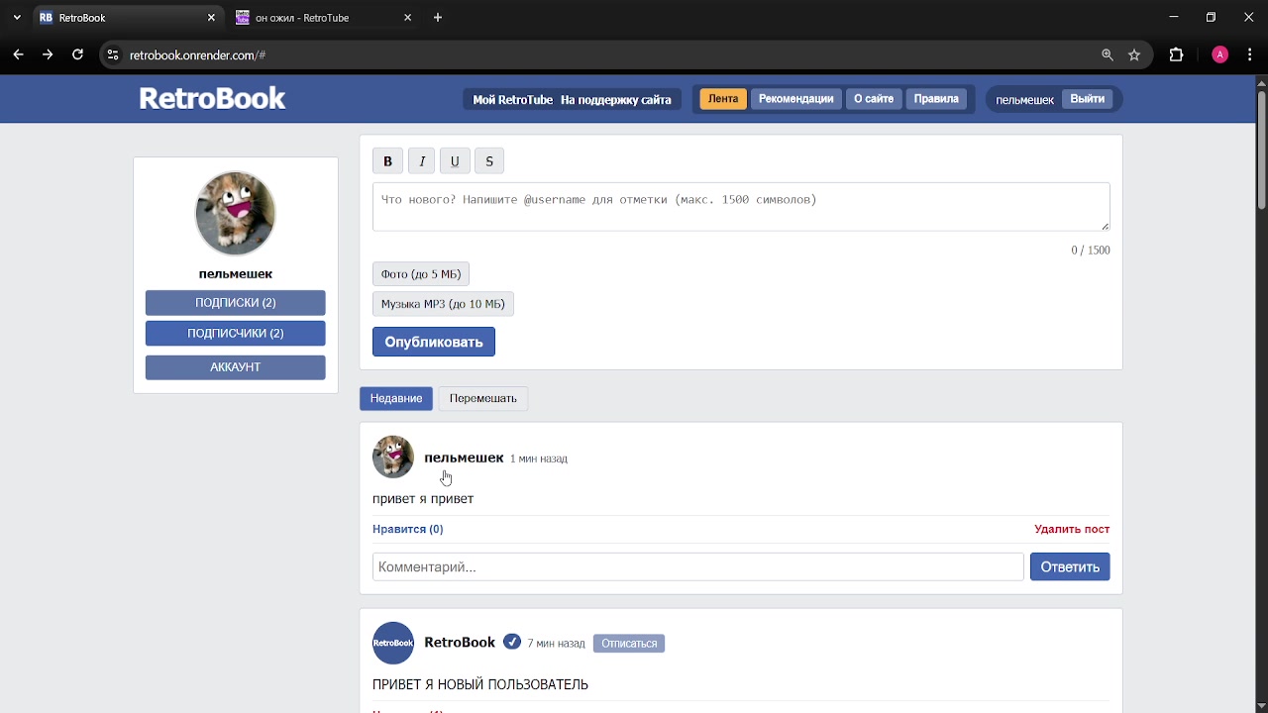Like the post via Нравится (0)
The height and width of the screenshot is (713, 1268).
(407, 529)
